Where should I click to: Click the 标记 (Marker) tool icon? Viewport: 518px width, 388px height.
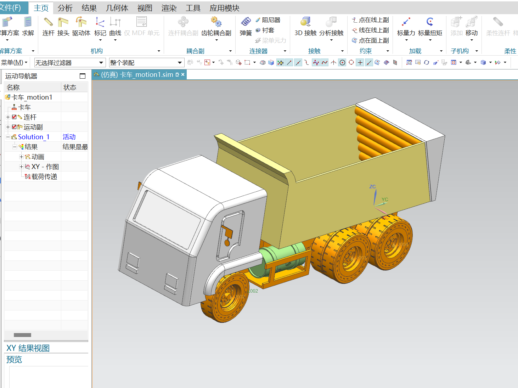point(100,22)
